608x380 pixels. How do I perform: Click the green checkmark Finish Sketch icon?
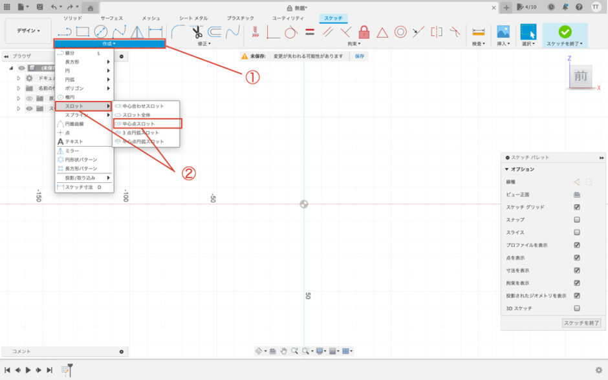coord(565,32)
